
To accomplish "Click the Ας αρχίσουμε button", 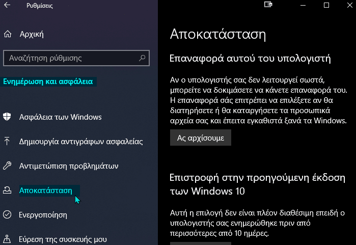I will 201,138.
